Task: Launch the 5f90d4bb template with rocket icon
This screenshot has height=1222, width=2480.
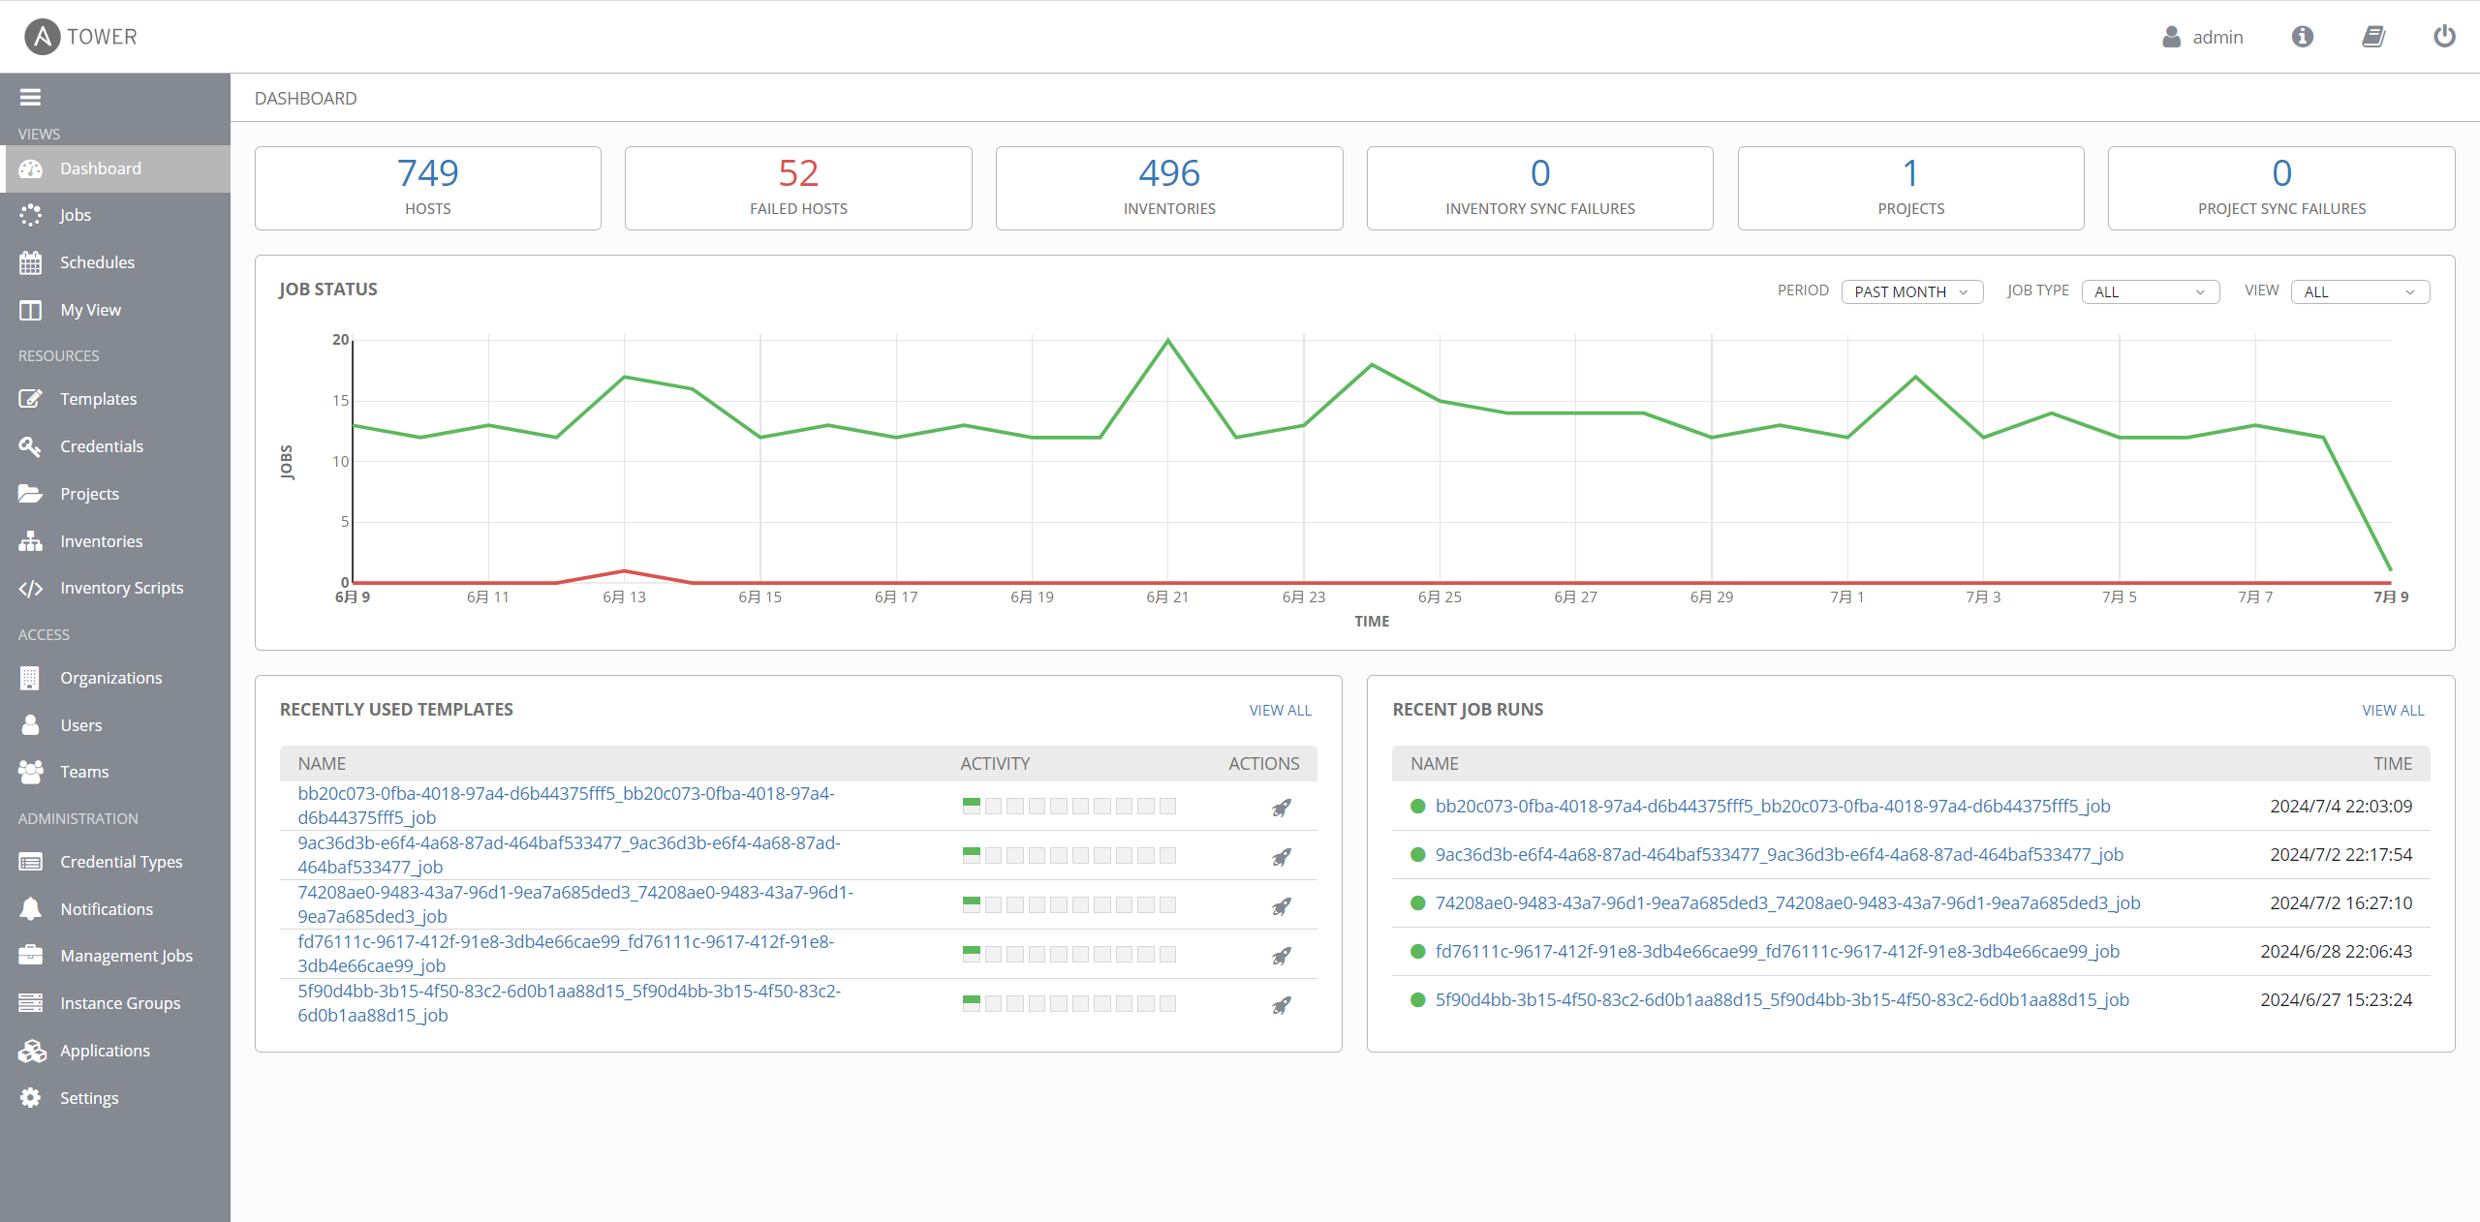Action: click(x=1281, y=1005)
